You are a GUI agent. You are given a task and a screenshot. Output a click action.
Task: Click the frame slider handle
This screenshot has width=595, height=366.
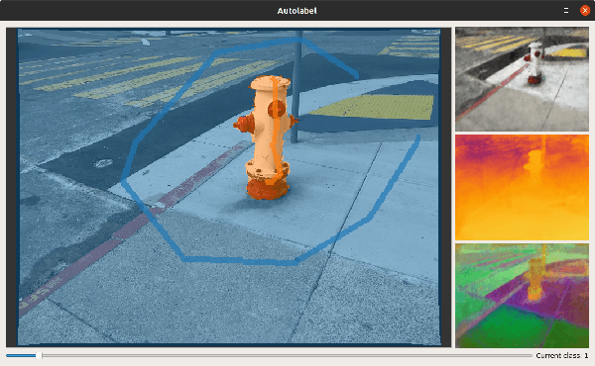coord(39,355)
